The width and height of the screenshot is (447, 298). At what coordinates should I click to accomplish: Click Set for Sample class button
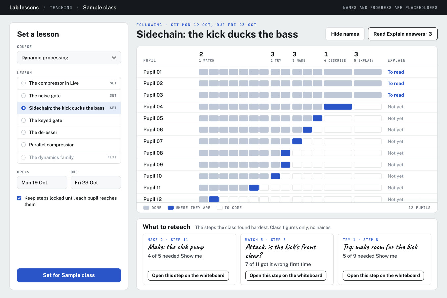click(69, 275)
